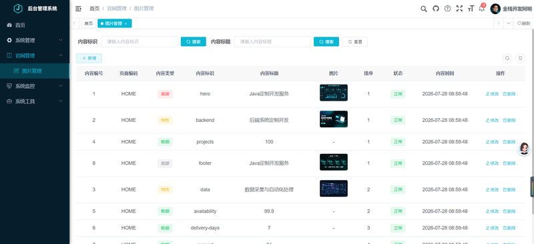Click the 数据采集与自动化处理 title cell
The image size is (534, 244).
(x=269, y=189)
